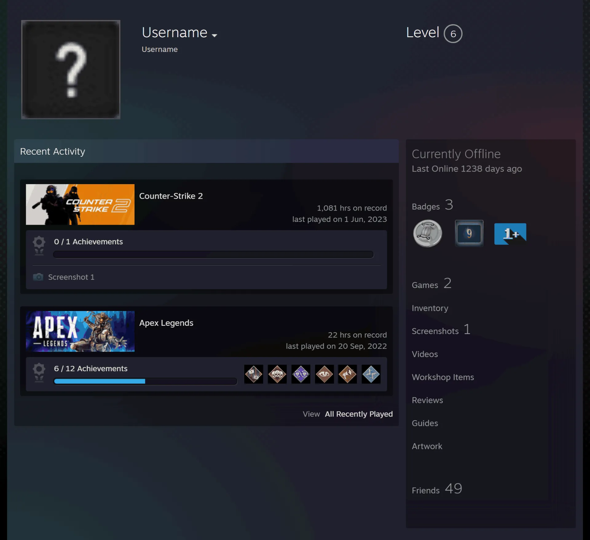Screen dimensions: 590x540
Task: Select the eye Apex Legends achievement icon
Action: point(324,374)
